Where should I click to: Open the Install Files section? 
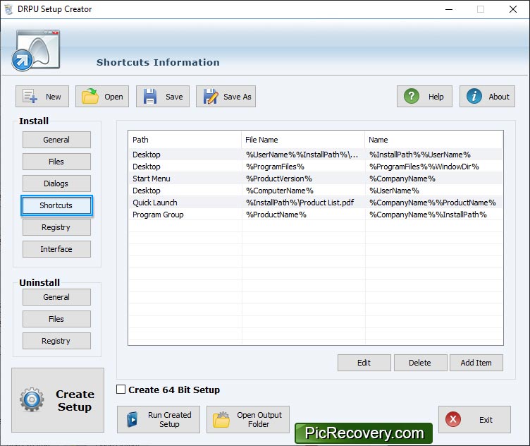56,162
